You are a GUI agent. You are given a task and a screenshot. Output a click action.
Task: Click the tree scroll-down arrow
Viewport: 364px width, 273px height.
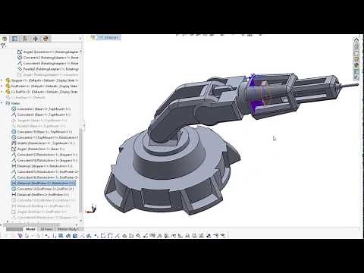pos(81,221)
